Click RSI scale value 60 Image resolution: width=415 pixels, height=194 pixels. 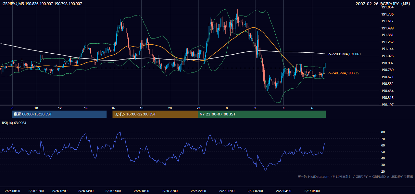pos(383,145)
